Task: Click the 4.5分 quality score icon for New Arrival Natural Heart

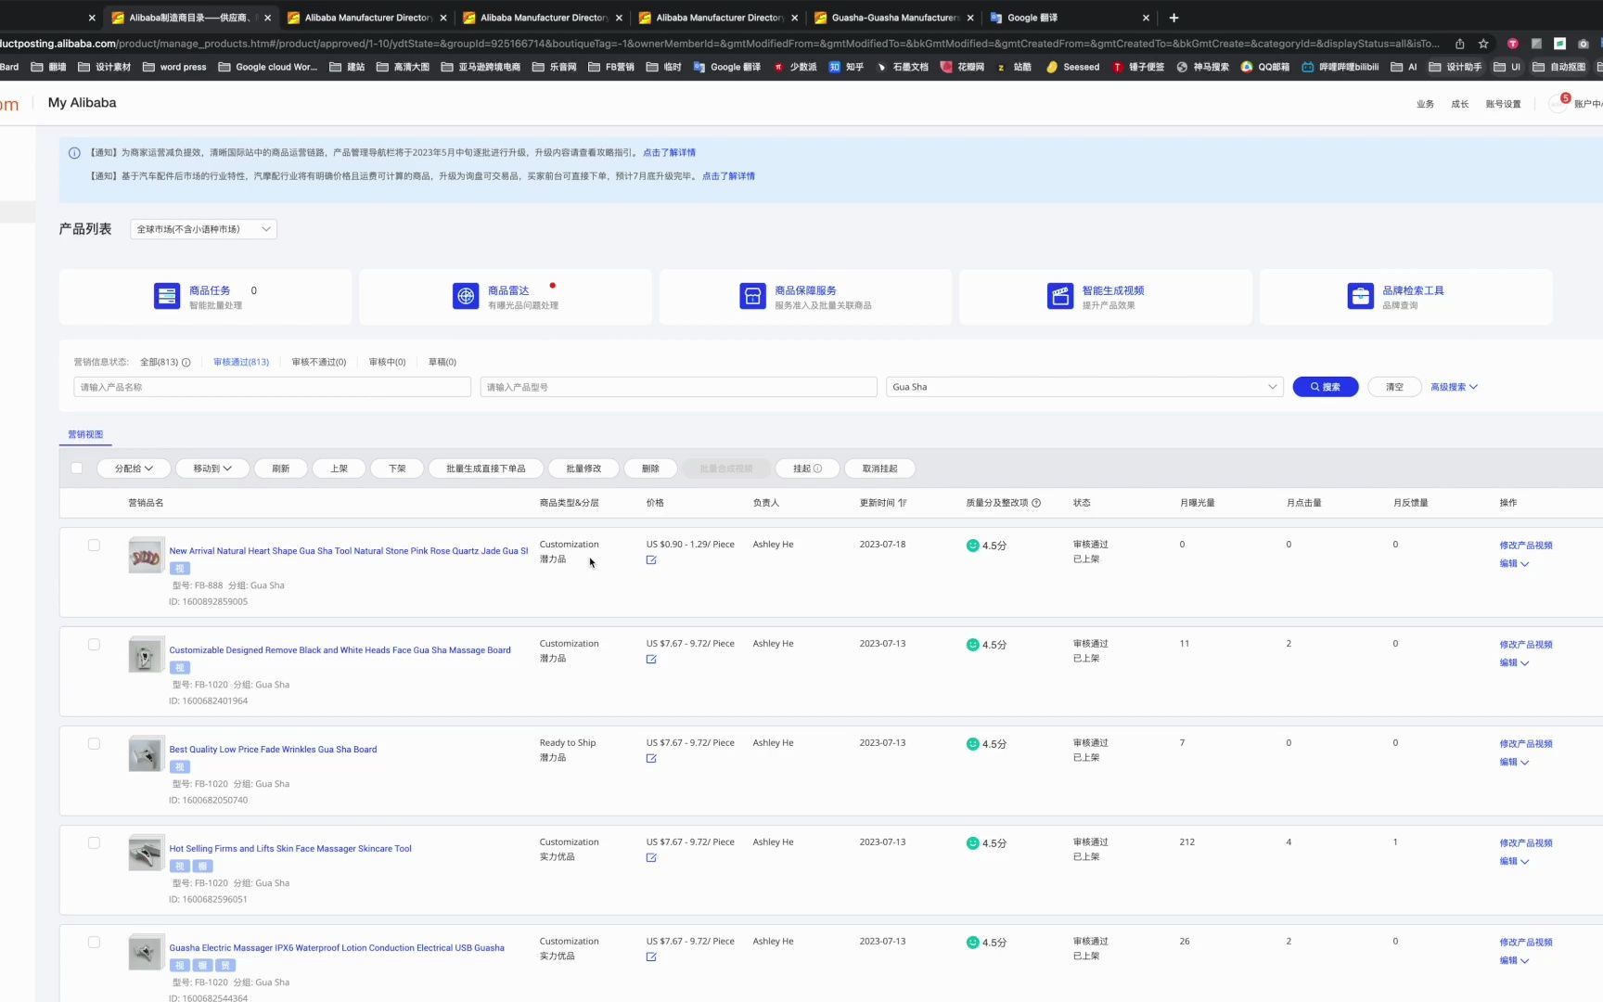Action: tap(972, 546)
